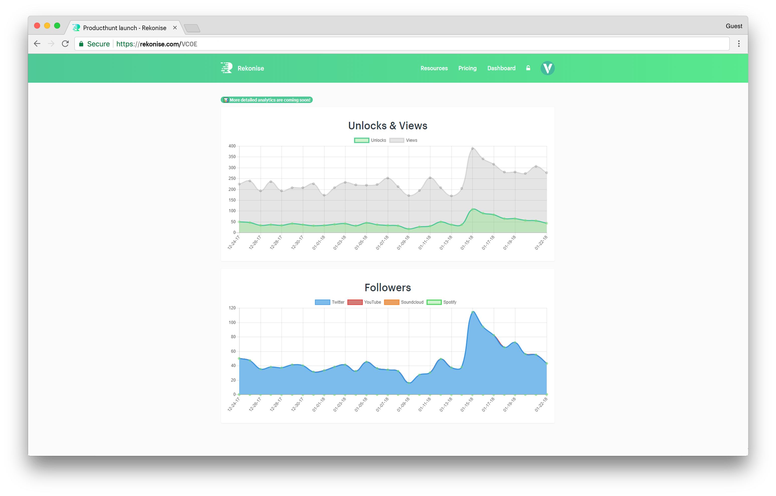Toggle the Soundcloud legend entry
Image resolution: width=776 pixels, height=496 pixels.
point(404,302)
